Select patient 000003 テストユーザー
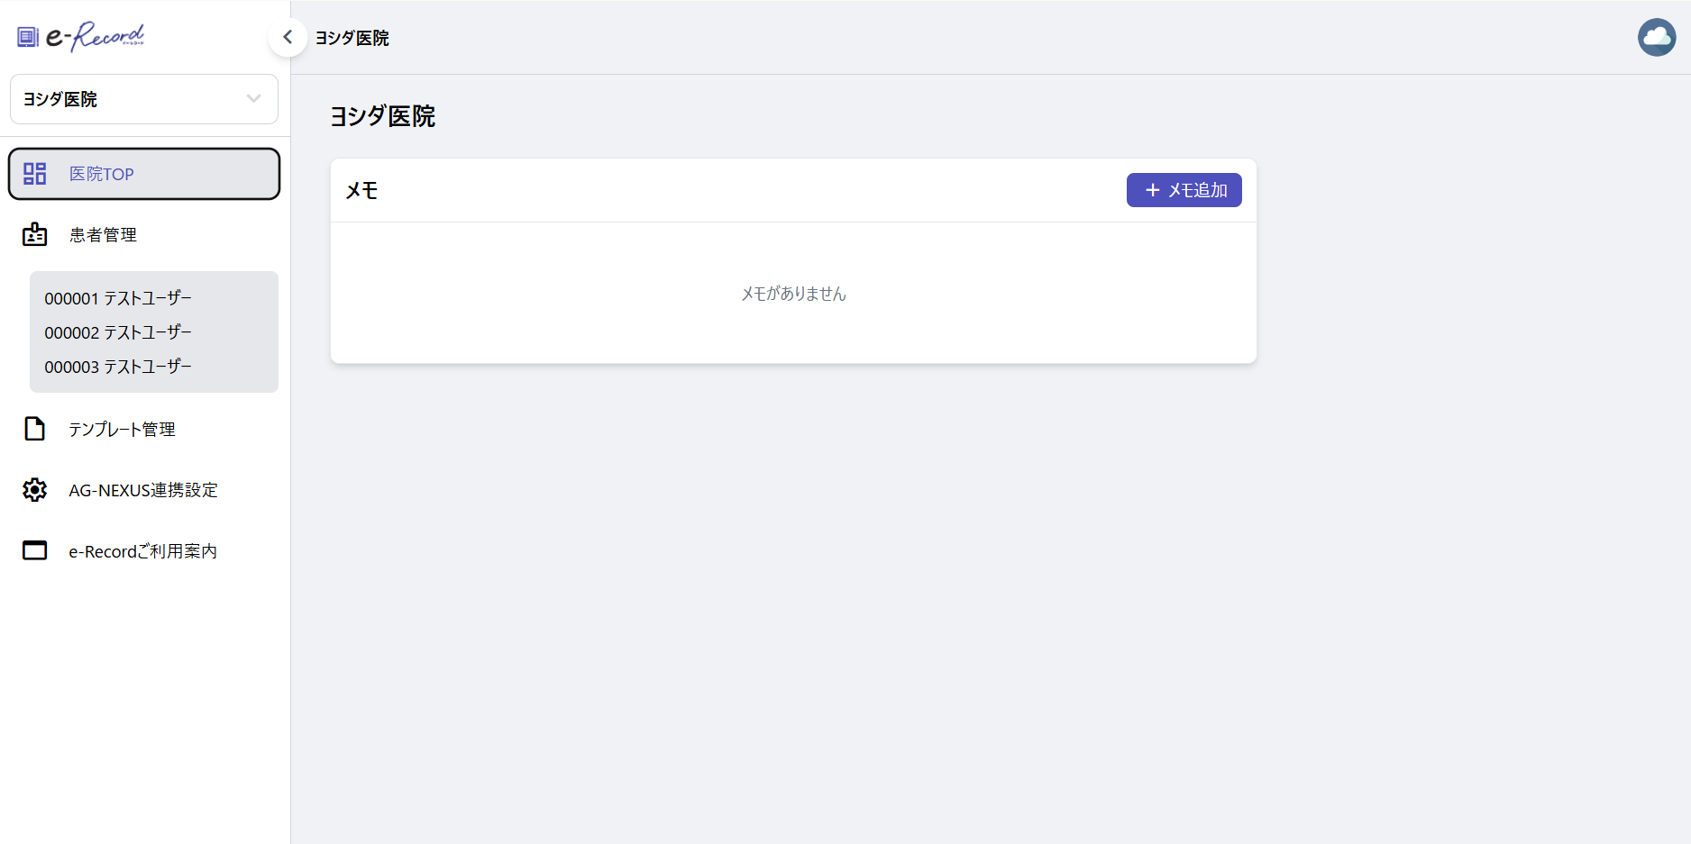Screen dimensions: 1691x844 point(118,367)
